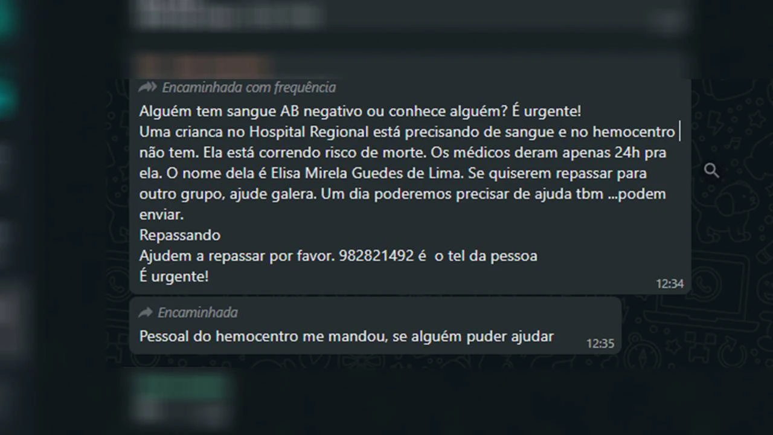Click the "Encaminhada com frequência" label
Screen dimensions: 773x435
249,88
